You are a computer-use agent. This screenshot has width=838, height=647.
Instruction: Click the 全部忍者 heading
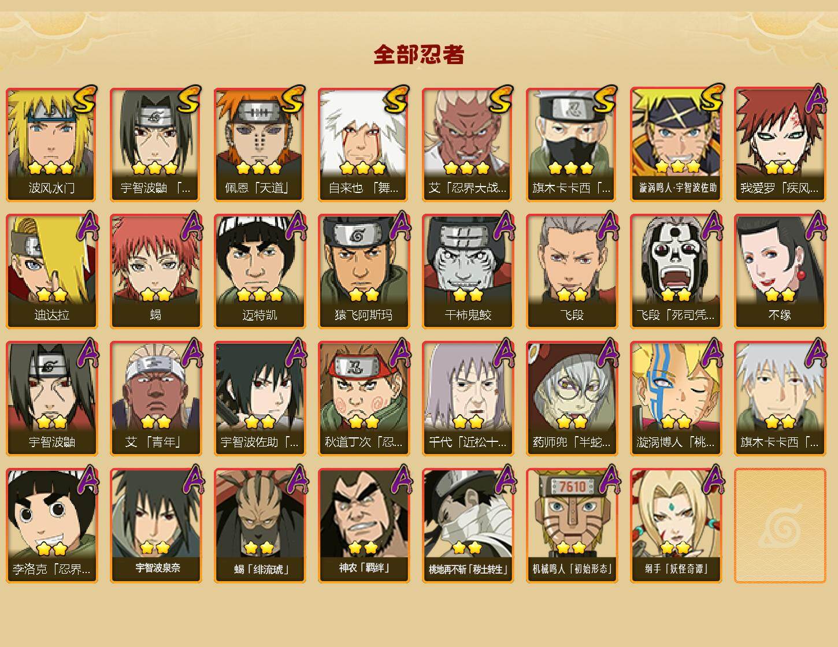tap(419, 55)
